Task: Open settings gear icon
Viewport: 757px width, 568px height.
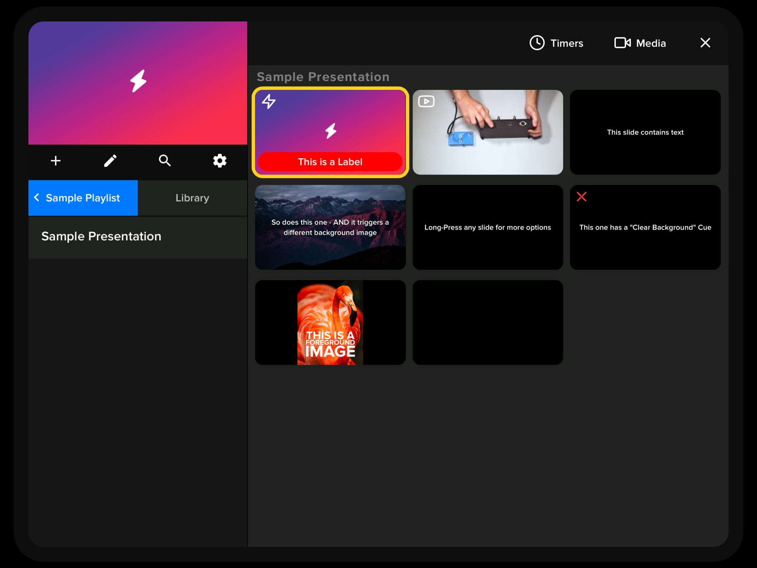Action: tap(220, 161)
